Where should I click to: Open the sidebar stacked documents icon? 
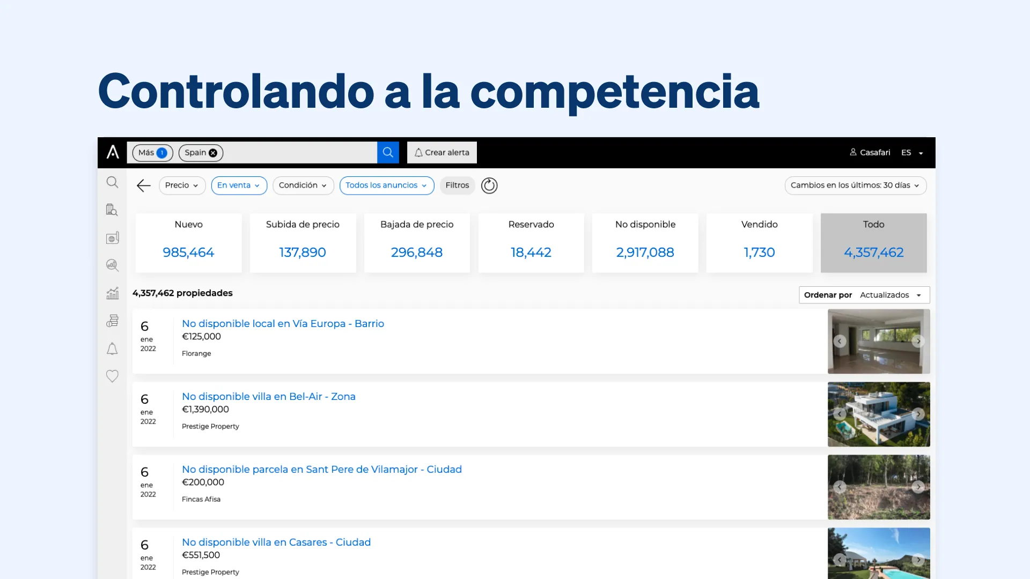(x=112, y=321)
